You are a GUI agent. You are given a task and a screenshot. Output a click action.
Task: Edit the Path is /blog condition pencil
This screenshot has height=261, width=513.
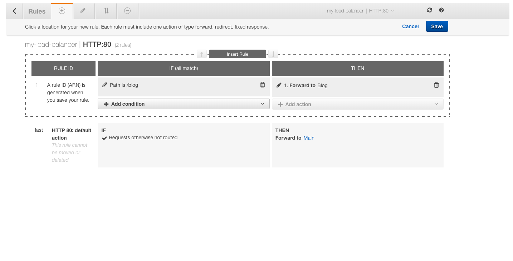[x=105, y=85]
